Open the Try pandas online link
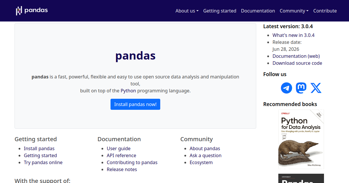Screen dimensions: 349x183 [43, 162]
